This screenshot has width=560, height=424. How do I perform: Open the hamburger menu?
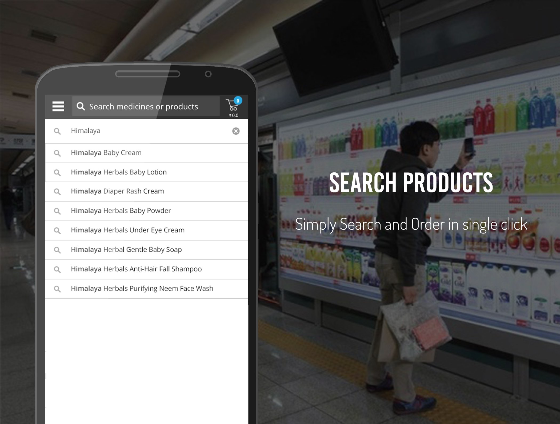pos(58,106)
